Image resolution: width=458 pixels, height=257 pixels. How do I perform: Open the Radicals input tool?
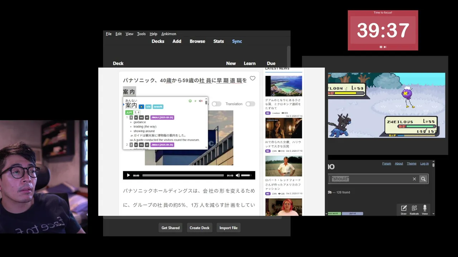(x=414, y=210)
